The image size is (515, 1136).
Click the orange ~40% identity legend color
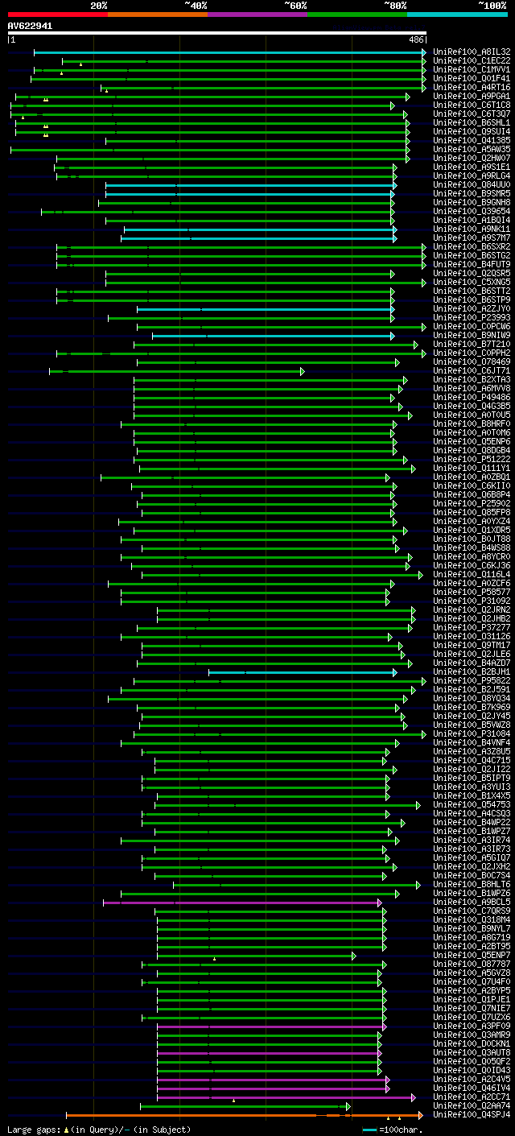pos(157,14)
